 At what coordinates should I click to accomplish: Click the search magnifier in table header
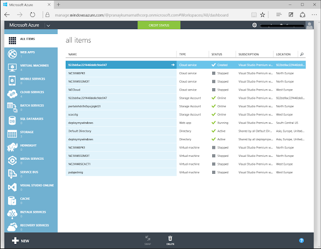pos(302,54)
